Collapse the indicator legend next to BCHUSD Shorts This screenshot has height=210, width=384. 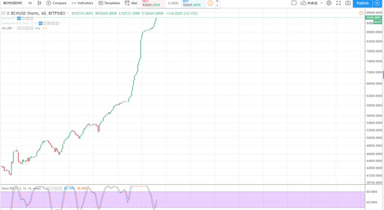coord(3,13)
